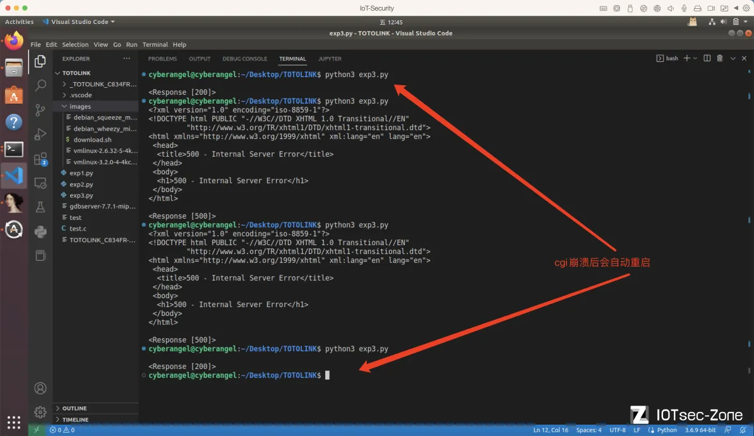754x436 pixels.
Task: Open the Edit menu
Action: (51, 44)
